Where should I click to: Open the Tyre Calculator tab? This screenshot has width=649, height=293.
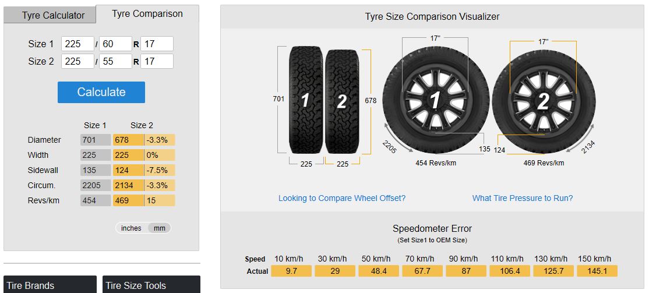(50, 15)
